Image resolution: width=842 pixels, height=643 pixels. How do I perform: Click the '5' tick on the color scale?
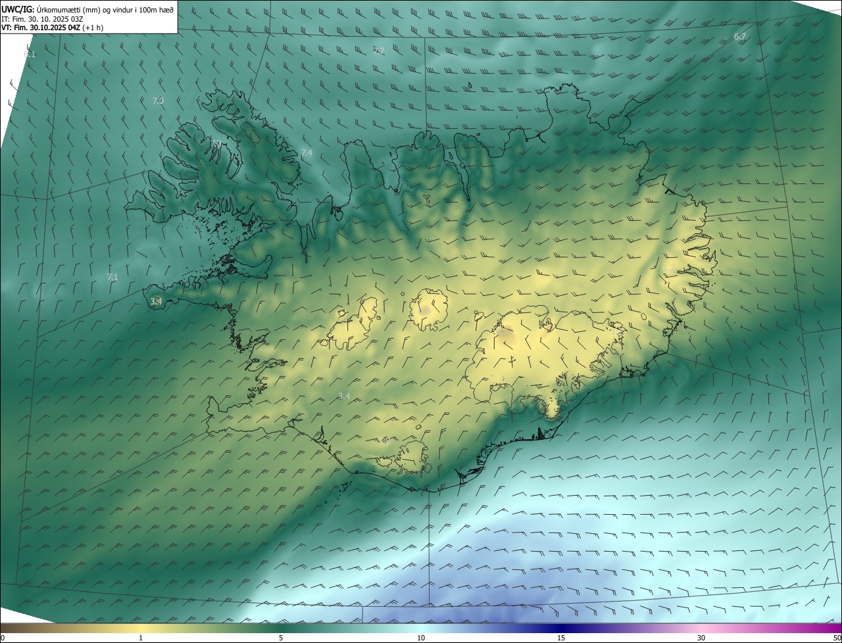click(281, 638)
